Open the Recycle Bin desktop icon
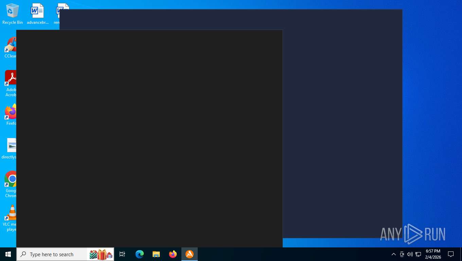The width and height of the screenshot is (462, 261). [x=13, y=14]
